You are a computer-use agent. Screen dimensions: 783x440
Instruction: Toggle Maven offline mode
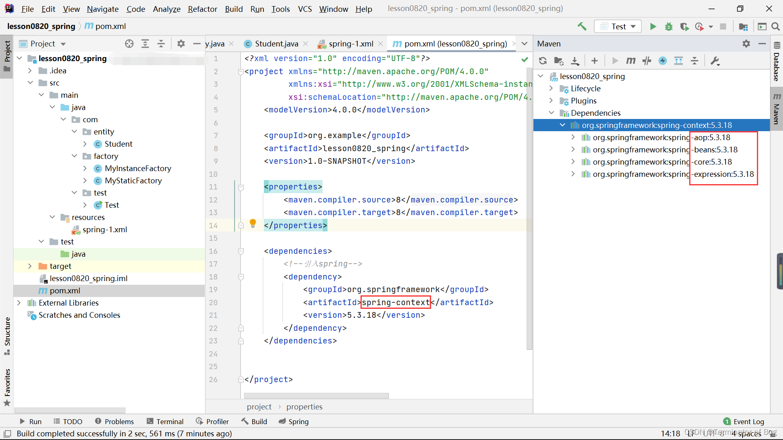pyautogui.click(x=647, y=61)
